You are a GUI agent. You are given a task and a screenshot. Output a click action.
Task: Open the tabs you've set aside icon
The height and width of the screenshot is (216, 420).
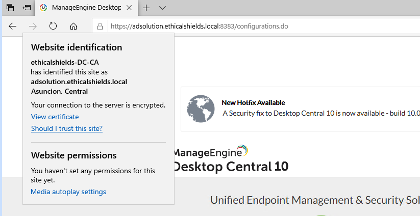(x=10, y=8)
